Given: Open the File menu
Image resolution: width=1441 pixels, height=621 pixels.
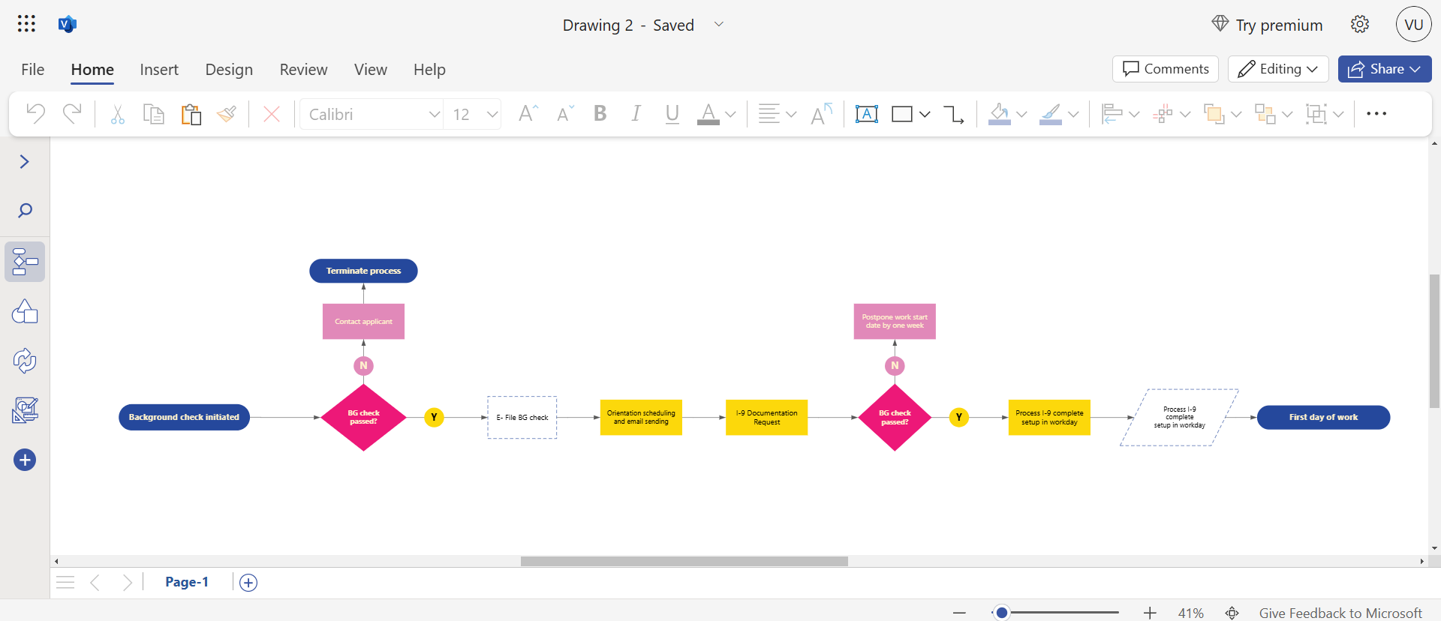Looking at the screenshot, I should 33,70.
